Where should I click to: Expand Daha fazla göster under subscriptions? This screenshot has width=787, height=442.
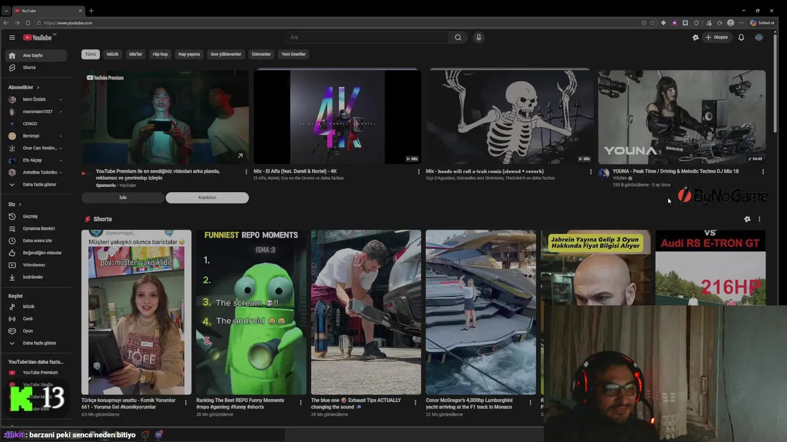(x=37, y=184)
